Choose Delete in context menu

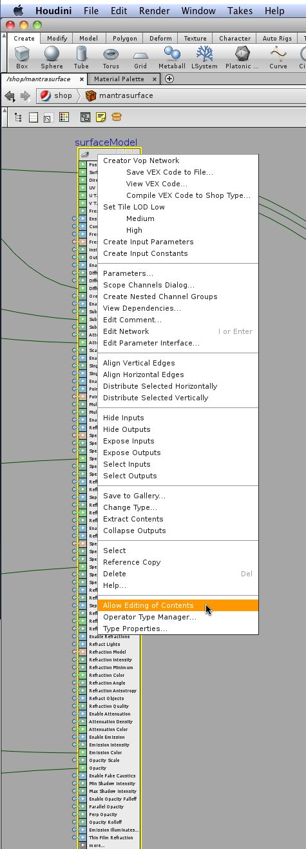click(178, 574)
